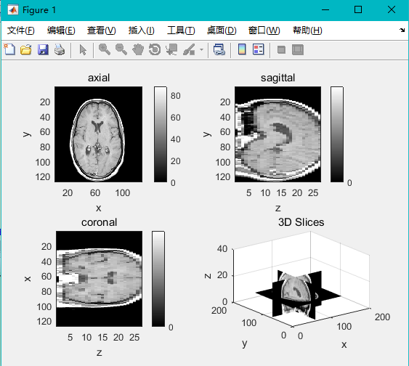Select the Brush/Select Data tool

189,49
